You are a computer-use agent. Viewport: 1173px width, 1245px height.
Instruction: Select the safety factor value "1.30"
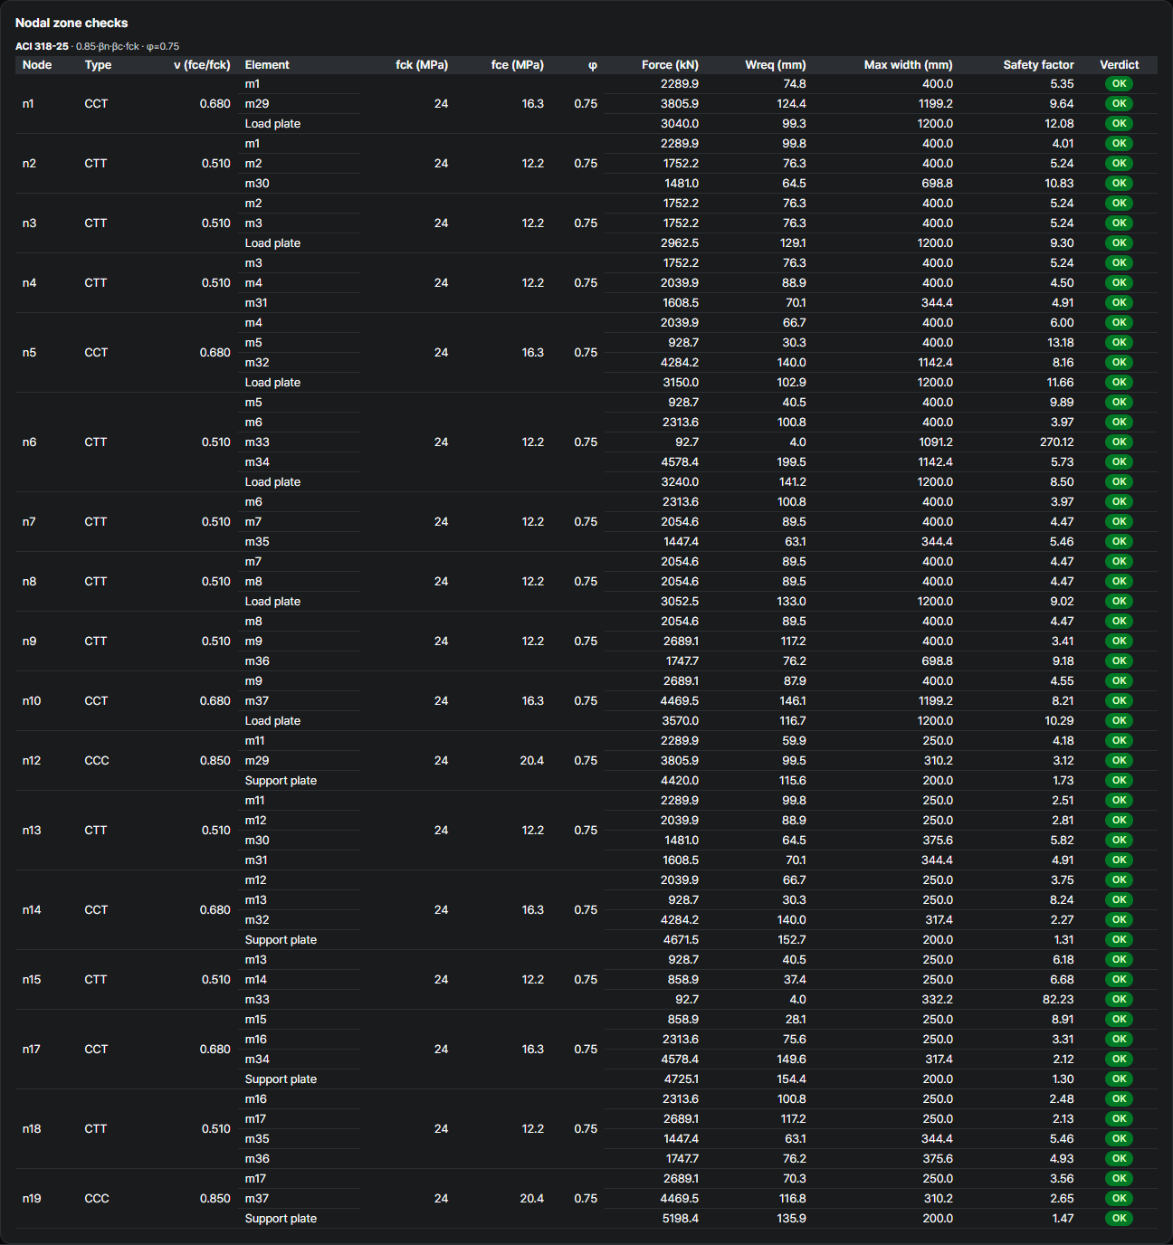tap(1063, 1079)
